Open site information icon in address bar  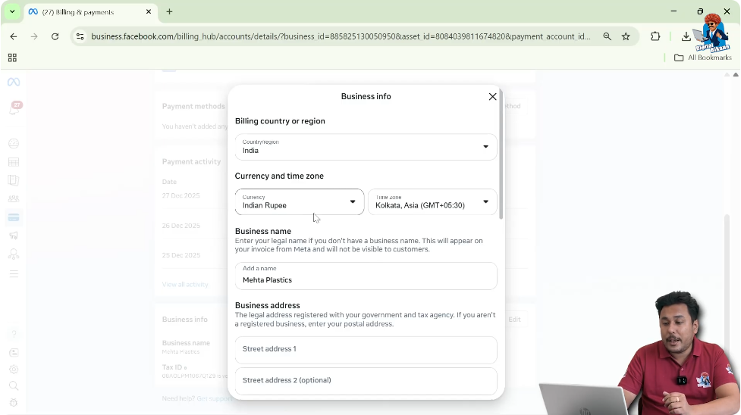[80, 36]
